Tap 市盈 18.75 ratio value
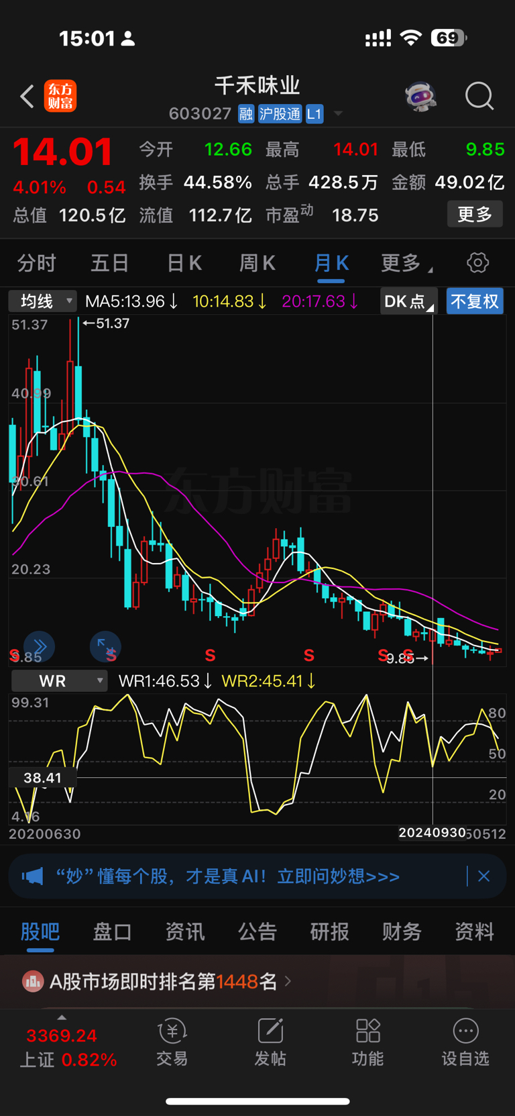 (322, 215)
